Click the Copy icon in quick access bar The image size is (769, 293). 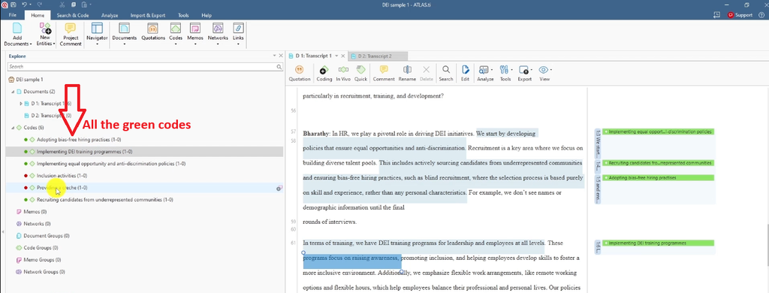tap(73, 5)
